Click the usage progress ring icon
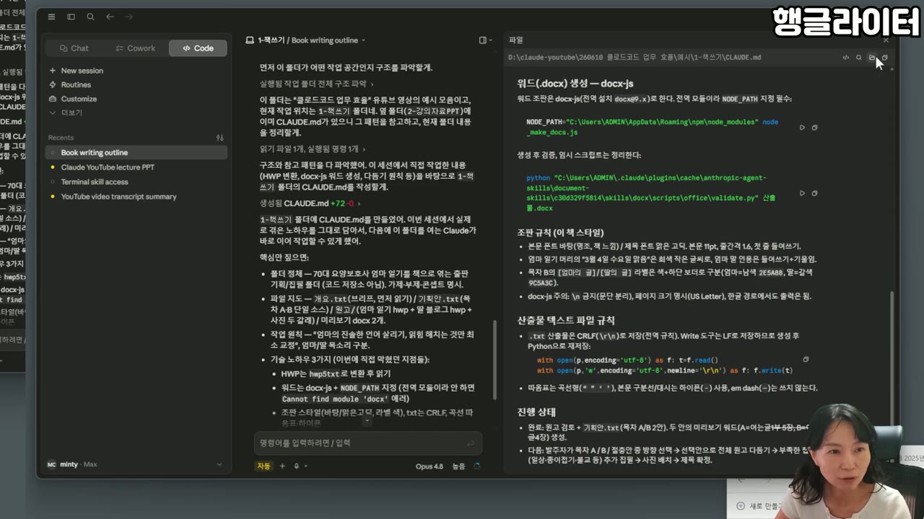The height and width of the screenshot is (519, 924). [477, 466]
